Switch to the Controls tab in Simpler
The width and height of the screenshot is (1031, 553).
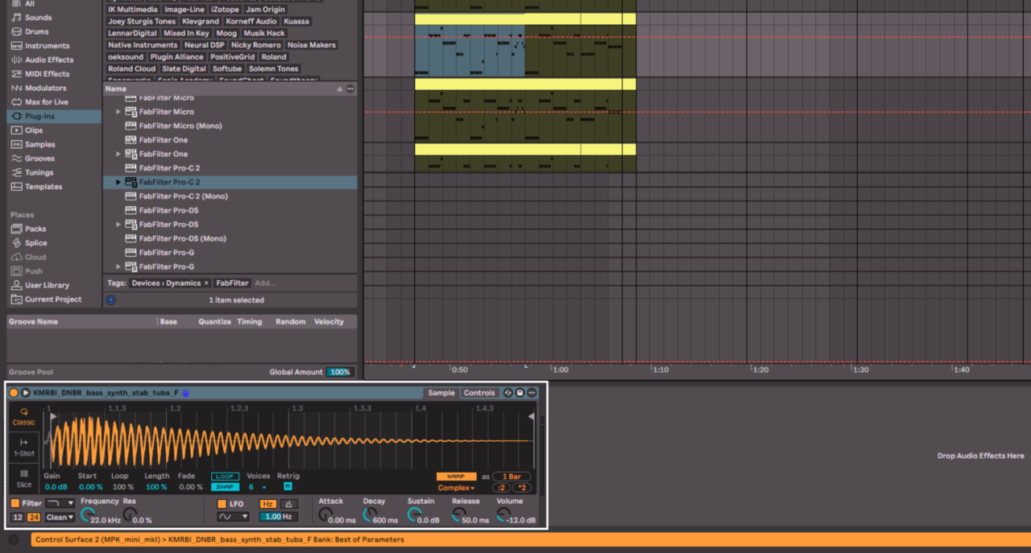[x=479, y=393]
